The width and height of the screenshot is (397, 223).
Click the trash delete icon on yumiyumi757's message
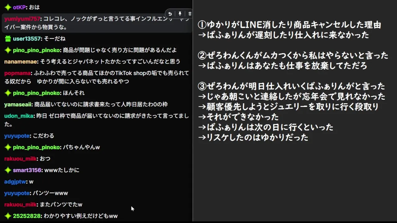(x=190, y=14)
